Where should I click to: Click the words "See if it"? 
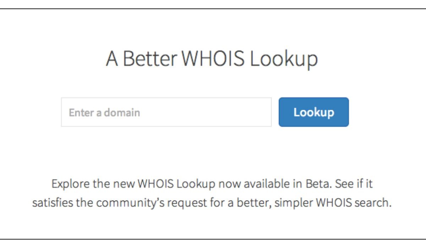point(354,185)
